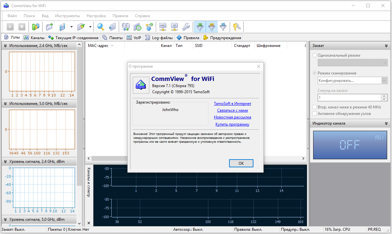Open the Правила menu
392x234 pixels.
pos(120,16)
